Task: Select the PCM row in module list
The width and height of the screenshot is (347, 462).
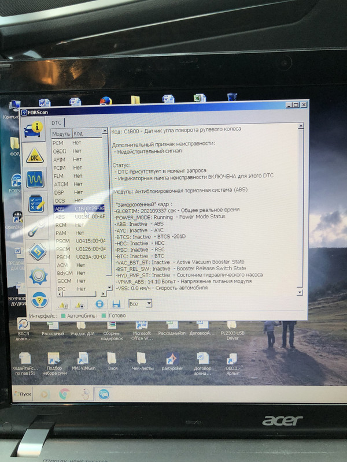Action: tap(78, 143)
